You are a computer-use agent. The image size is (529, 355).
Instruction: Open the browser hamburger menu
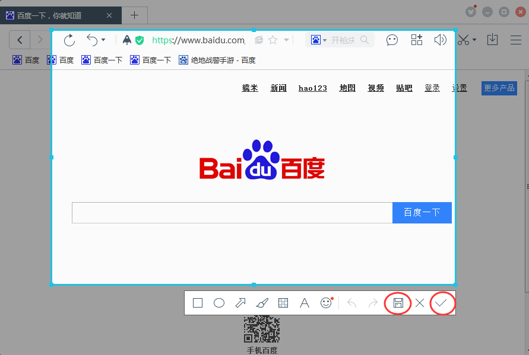tap(515, 40)
